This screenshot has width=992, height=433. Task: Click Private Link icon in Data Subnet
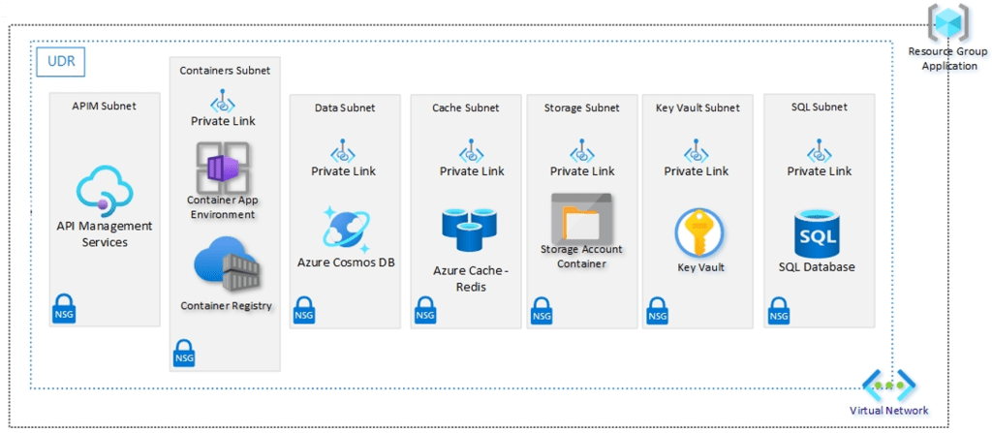pos(343,152)
